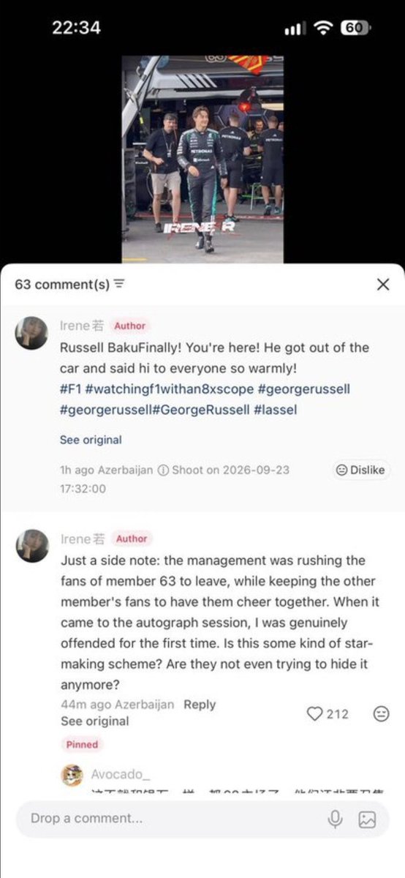Open Avocado_ user avatar

click(x=72, y=775)
